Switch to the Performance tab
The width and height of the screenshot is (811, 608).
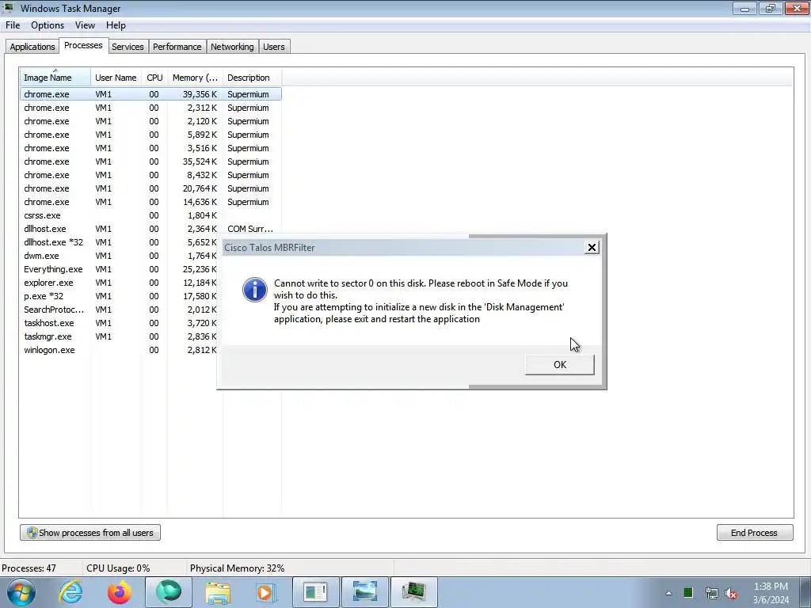click(177, 47)
